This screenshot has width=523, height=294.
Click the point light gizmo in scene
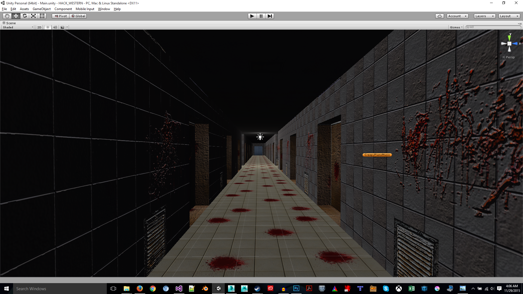[260, 137]
